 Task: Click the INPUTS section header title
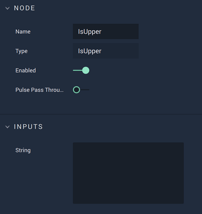(x=28, y=127)
